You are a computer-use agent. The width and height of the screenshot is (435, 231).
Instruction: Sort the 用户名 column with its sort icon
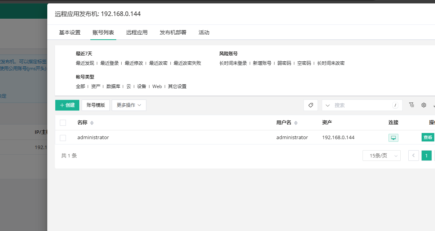296,122
